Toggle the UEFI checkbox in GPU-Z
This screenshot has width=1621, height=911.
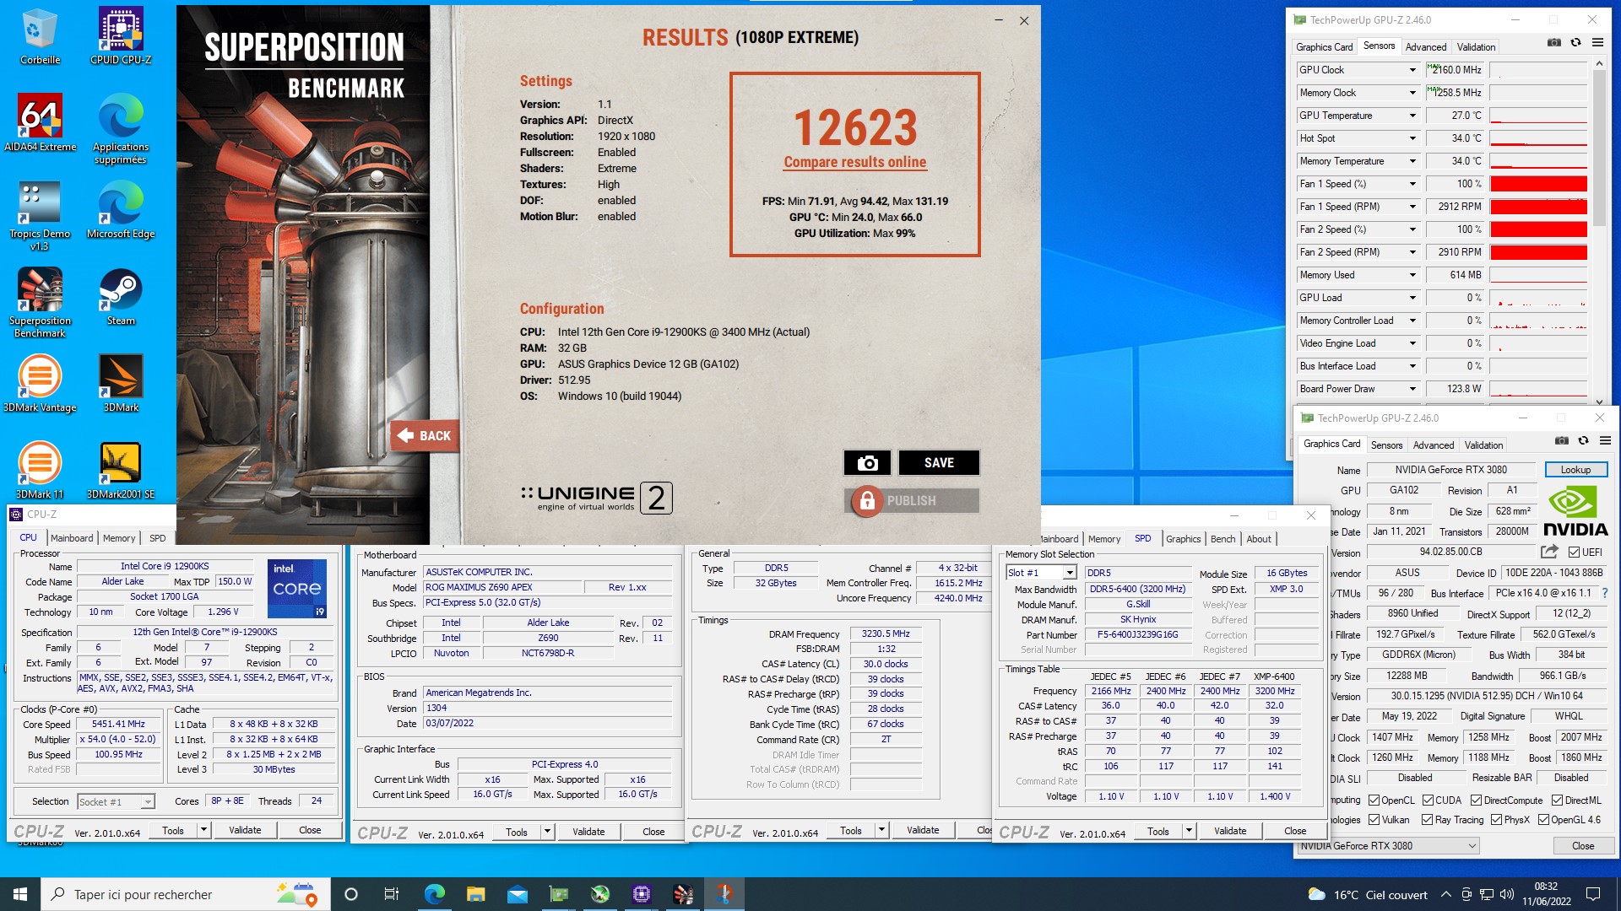point(1574,553)
